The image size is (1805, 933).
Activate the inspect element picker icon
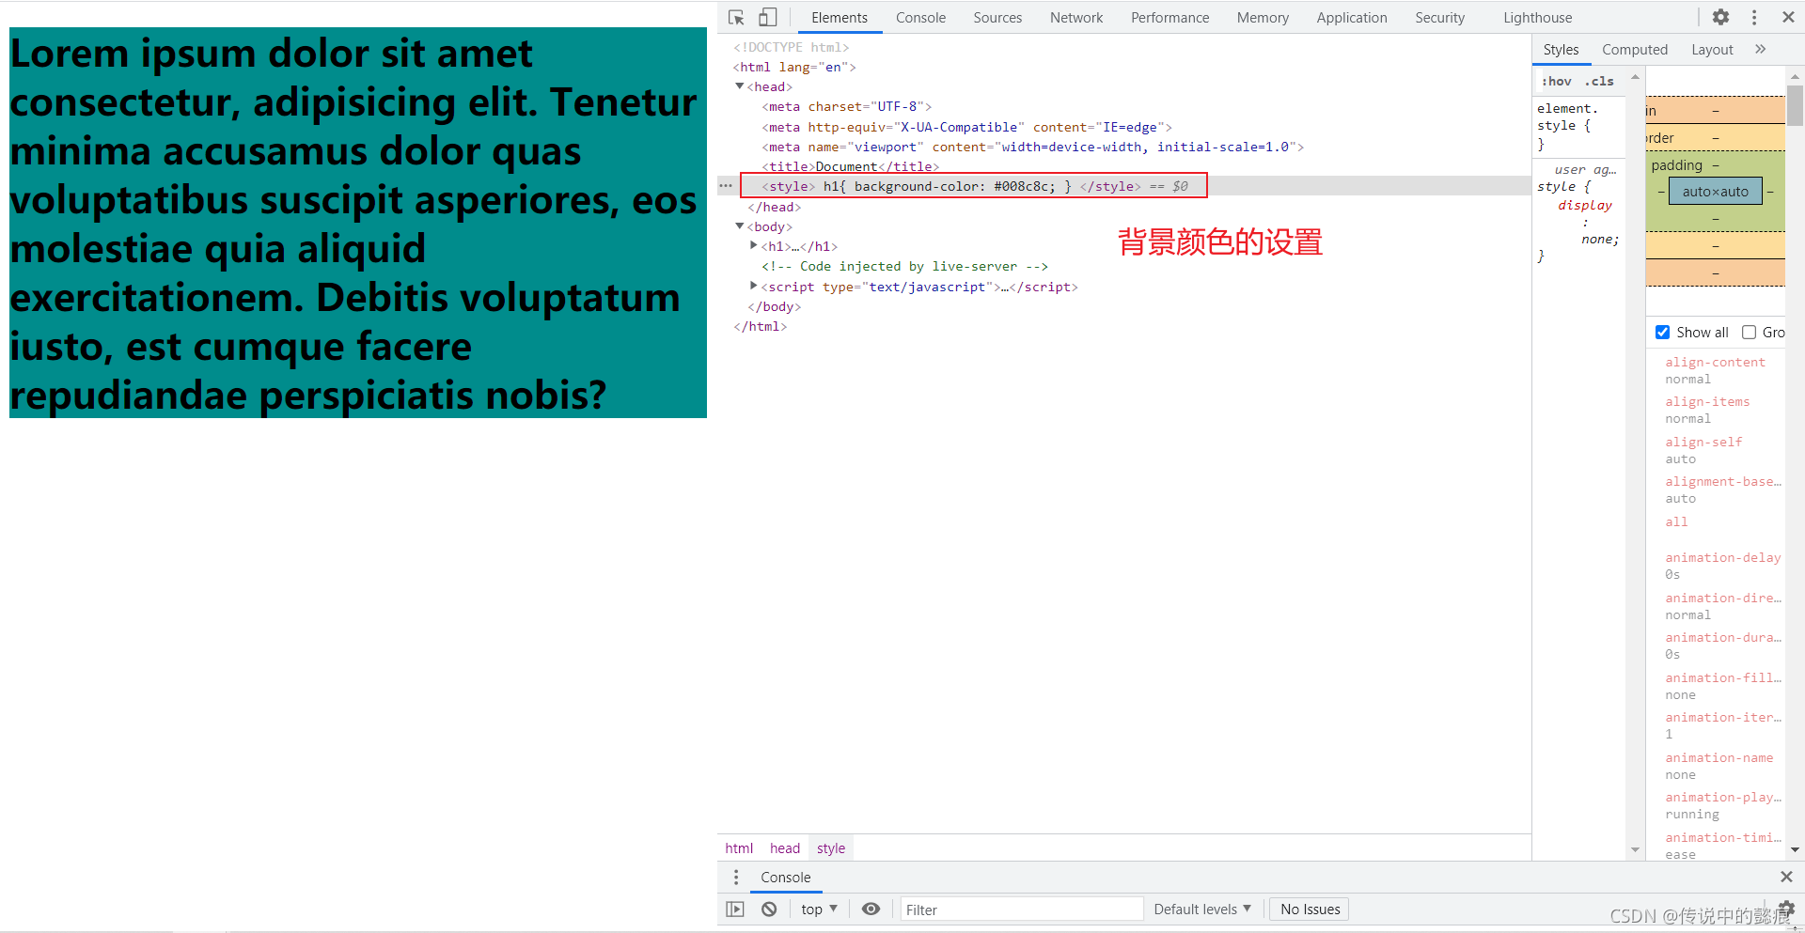coord(736,18)
